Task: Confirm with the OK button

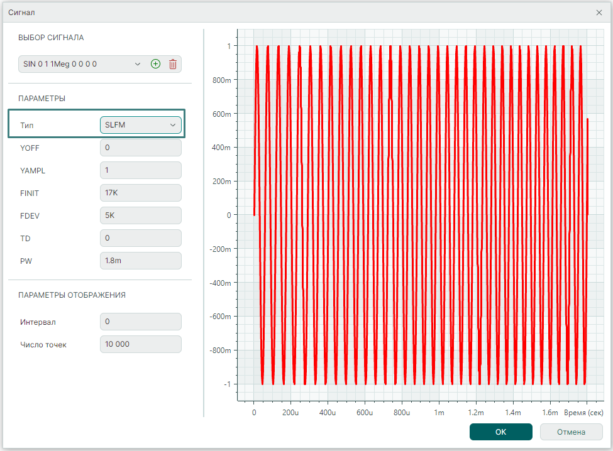Action: click(500, 432)
